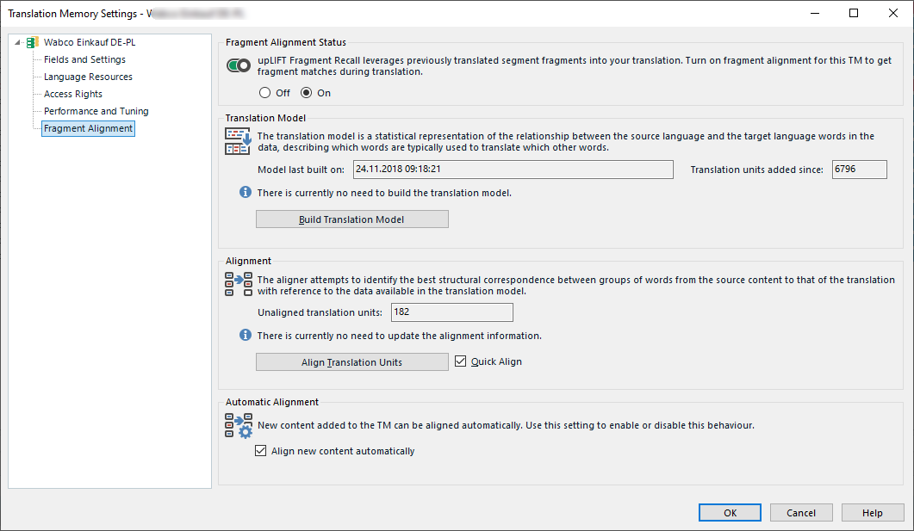Click the info icon beside translation model notice
Screen dimensions: 914x531
[246, 192]
